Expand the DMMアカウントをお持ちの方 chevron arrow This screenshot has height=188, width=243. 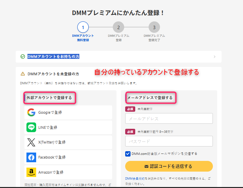[215, 57]
